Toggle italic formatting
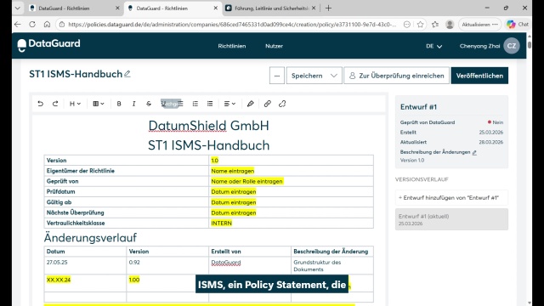The height and width of the screenshot is (306, 544). [x=134, y=104]
